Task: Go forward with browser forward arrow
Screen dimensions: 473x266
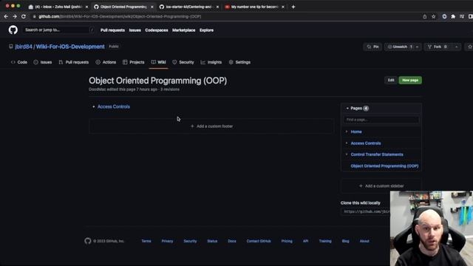Action: coord(15,16)
